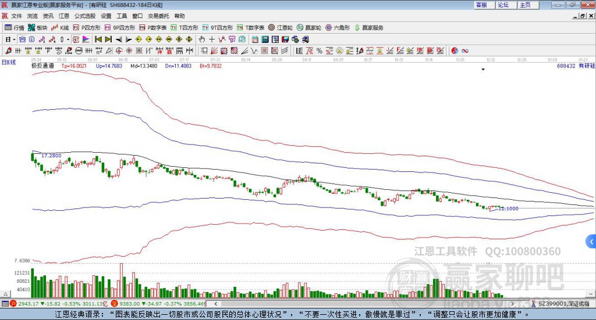Select the crosshair cursor tool
The image size is (596, 320).
pos(212,39)
